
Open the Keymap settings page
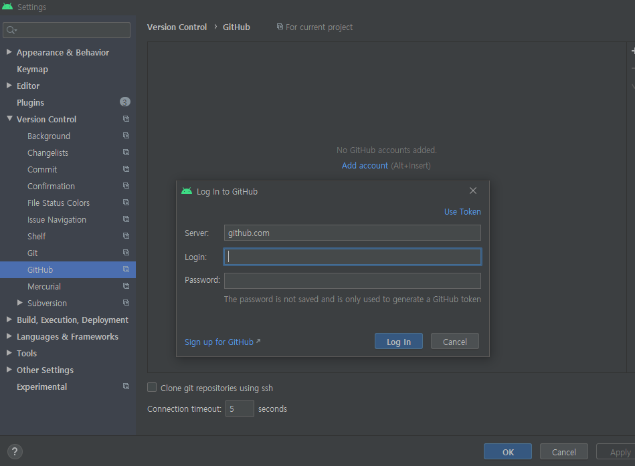point(32,69)
